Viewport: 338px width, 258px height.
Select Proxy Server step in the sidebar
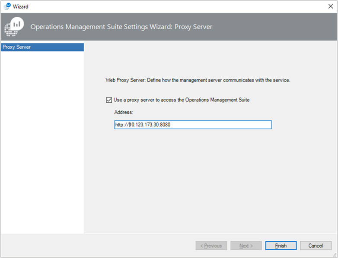point(42,47)
